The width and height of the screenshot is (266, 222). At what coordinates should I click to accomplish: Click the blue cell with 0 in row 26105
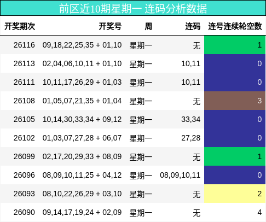pyautogui.click(x=235, y=119)
